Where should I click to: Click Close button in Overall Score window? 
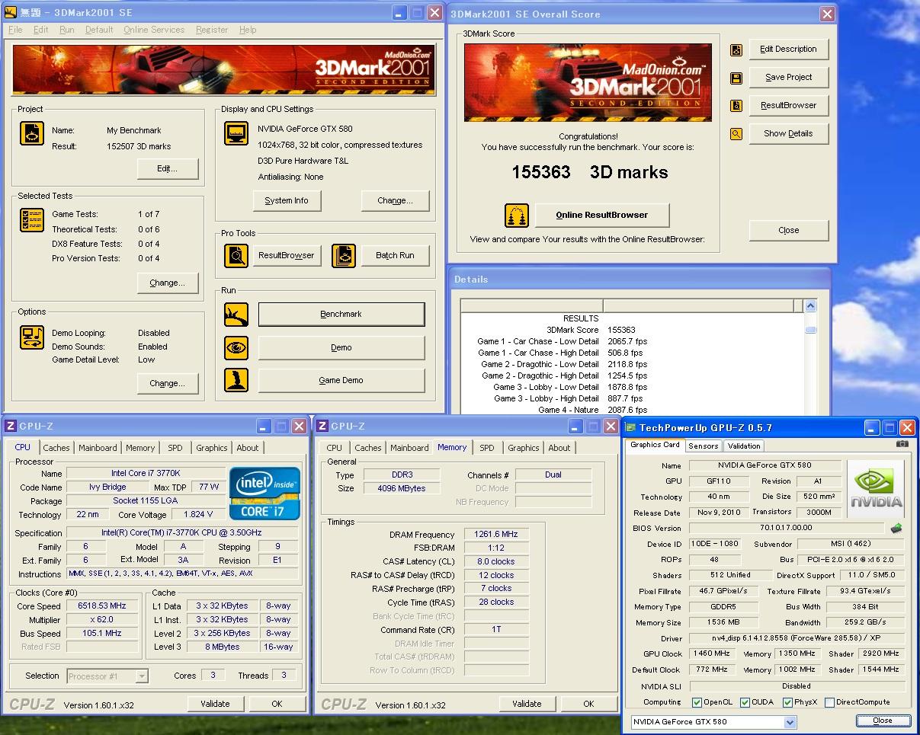coord(789,230)
